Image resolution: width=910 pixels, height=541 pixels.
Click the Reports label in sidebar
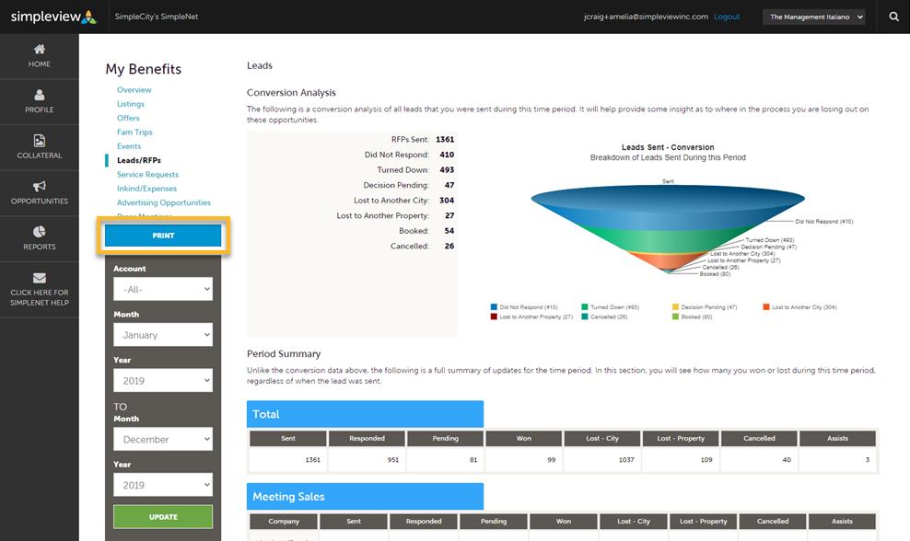tap(39, 247)
